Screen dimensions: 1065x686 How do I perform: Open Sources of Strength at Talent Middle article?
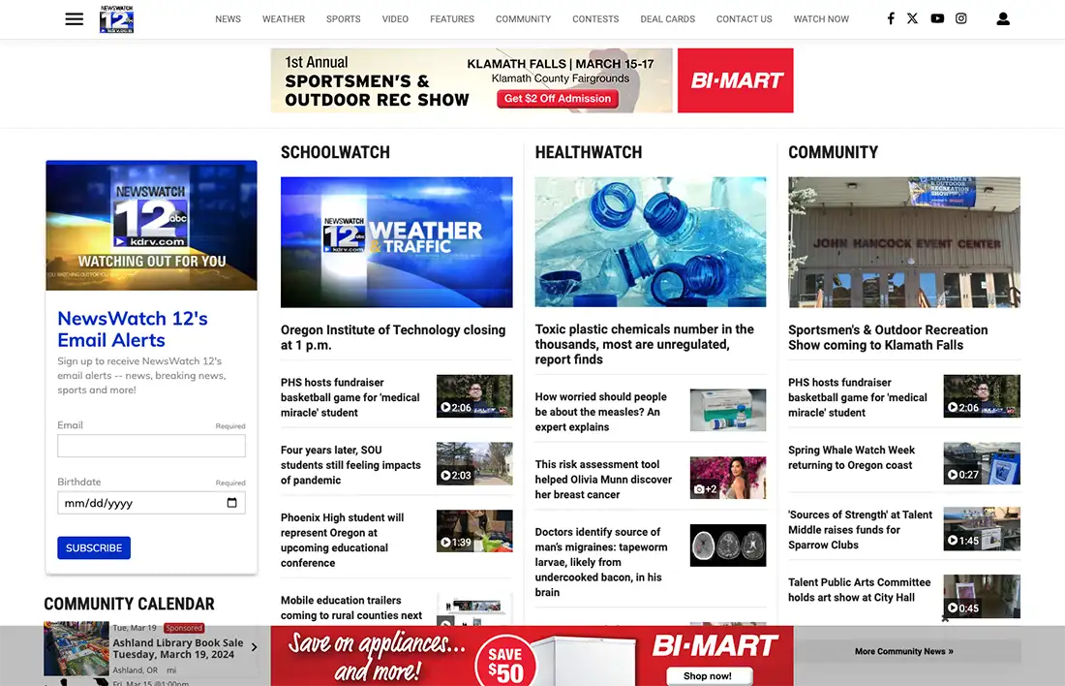pos(860,530)
